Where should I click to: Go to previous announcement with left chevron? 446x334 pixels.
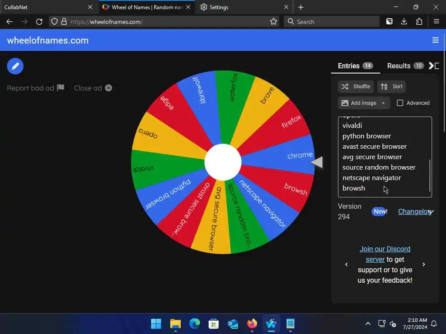[346, 264]
